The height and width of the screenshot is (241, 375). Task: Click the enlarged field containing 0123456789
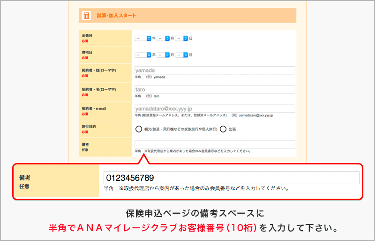click(x=232, y=178)
